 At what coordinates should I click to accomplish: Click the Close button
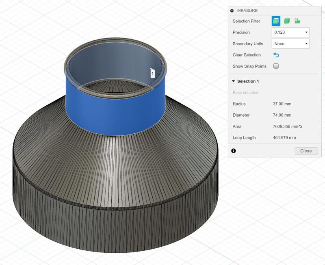[x=306, y=151]
